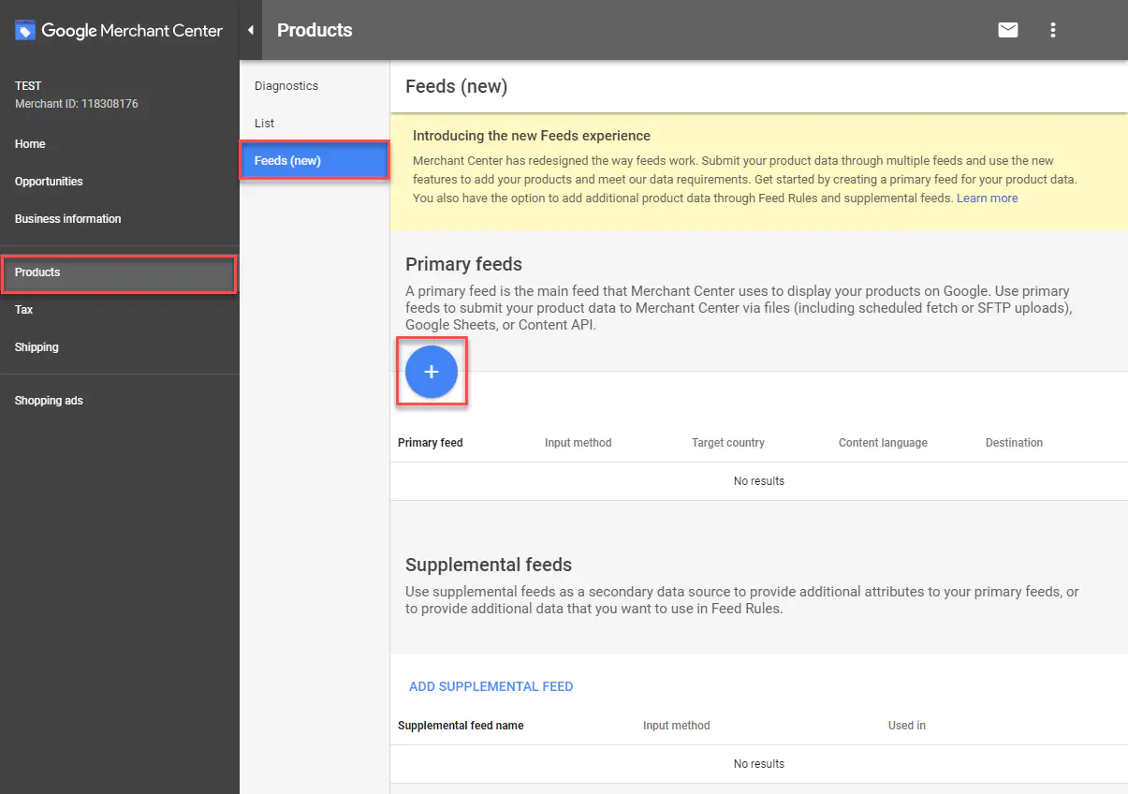Open Shipping in the left navigation

coord(37,347)
